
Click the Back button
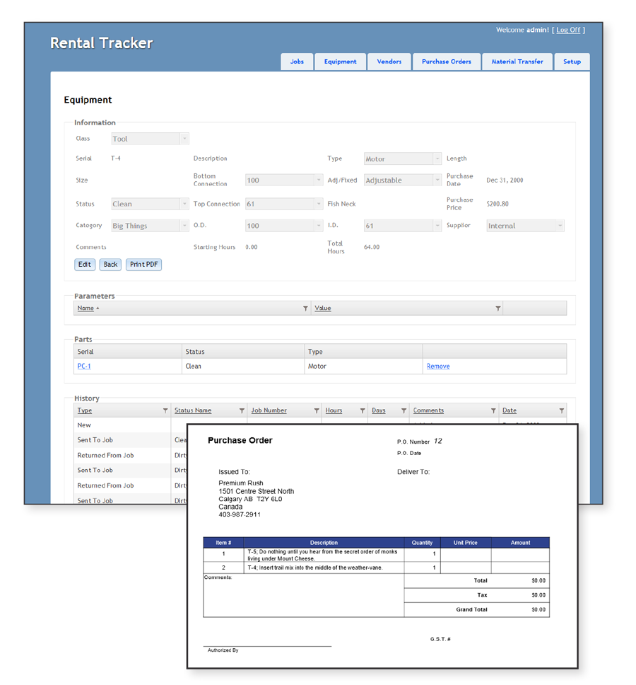[110, 264]
